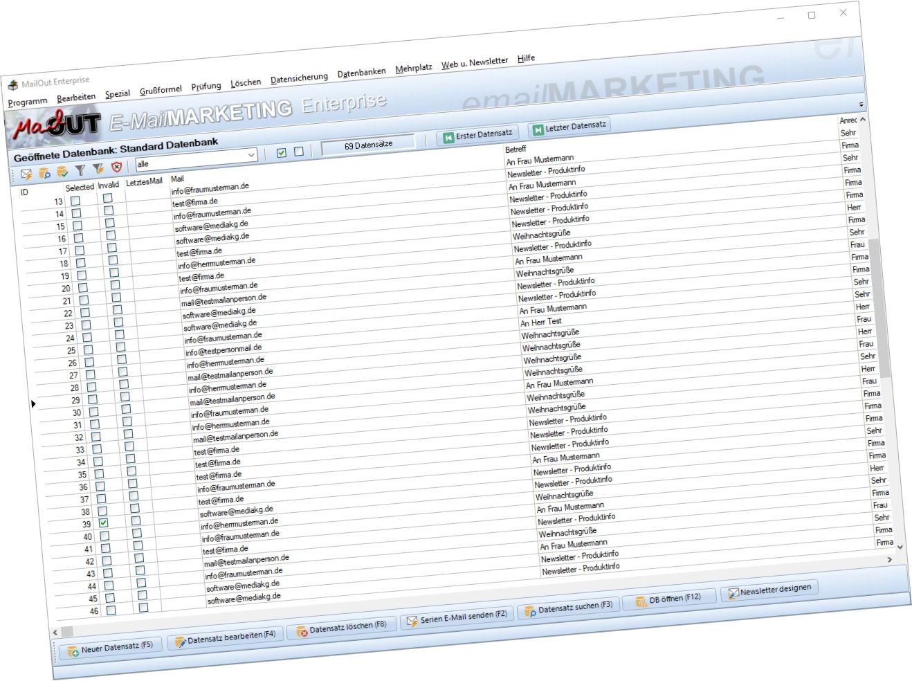Click the scroll-up arrow of the table scrollbar
Image resolution: width=912 pixels, height=681 pixels.
point(863,119)
